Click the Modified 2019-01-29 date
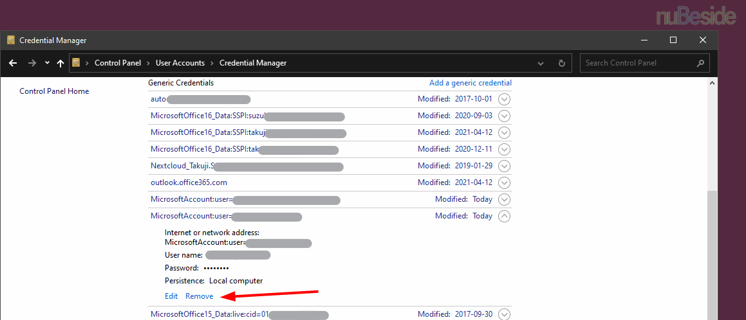746x320 pixels. [455, 166]
